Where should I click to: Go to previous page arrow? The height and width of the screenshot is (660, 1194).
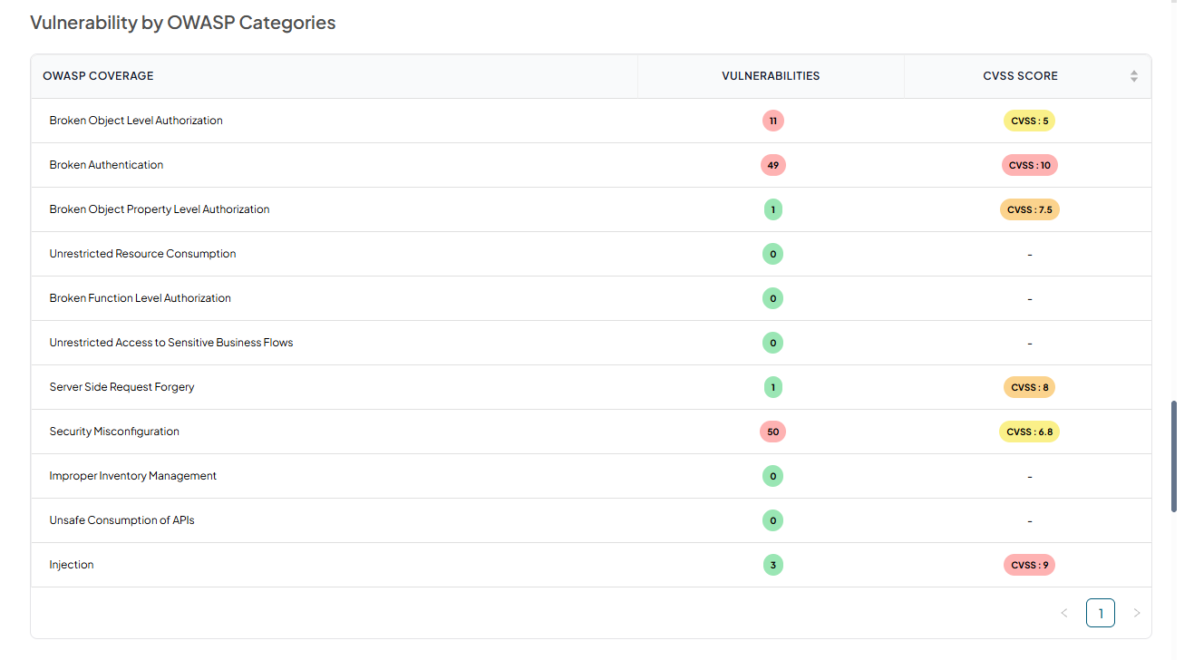pyautogui.click(x=1064, y=614)
